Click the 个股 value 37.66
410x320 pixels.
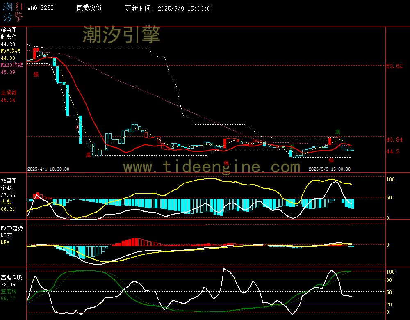point(8,195)
